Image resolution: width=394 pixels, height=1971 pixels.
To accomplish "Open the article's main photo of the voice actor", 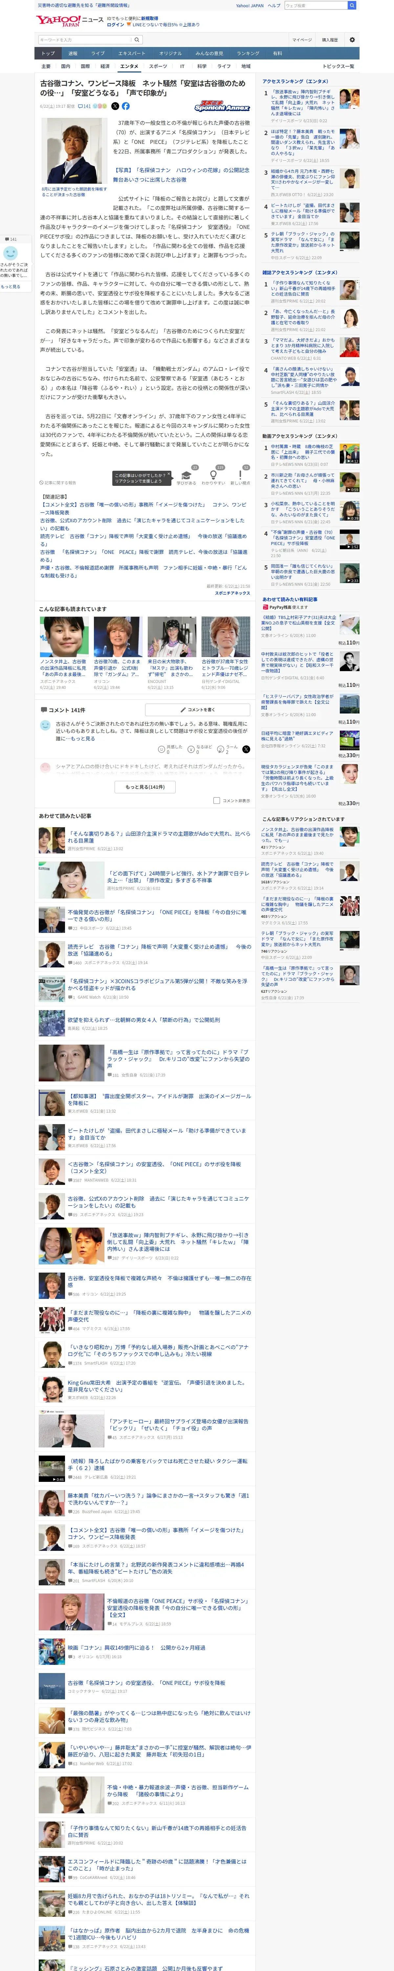I will [x=74, y=151].
